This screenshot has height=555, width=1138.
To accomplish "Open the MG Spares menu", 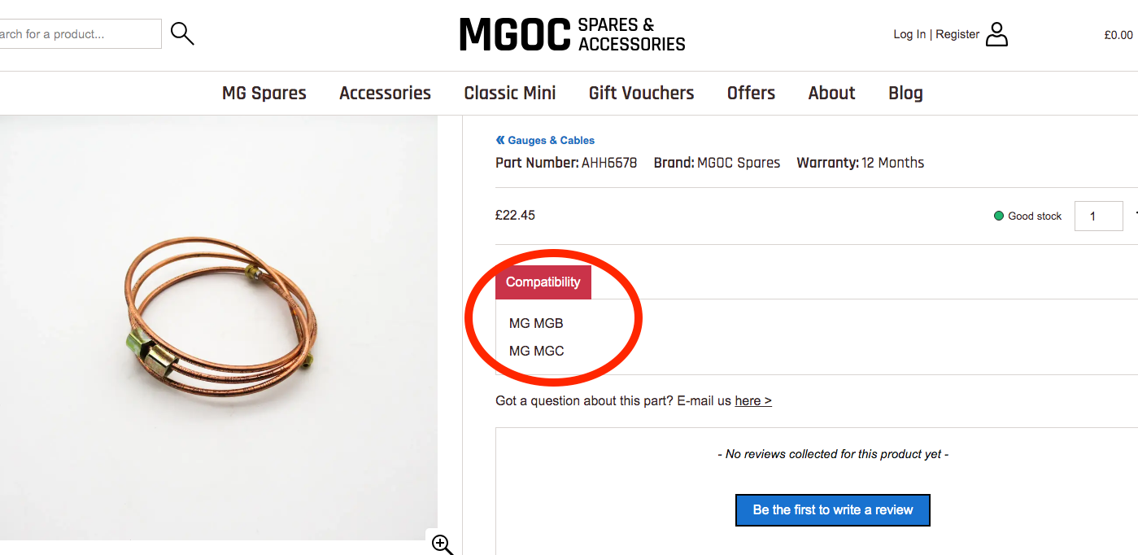I will 264,93.
